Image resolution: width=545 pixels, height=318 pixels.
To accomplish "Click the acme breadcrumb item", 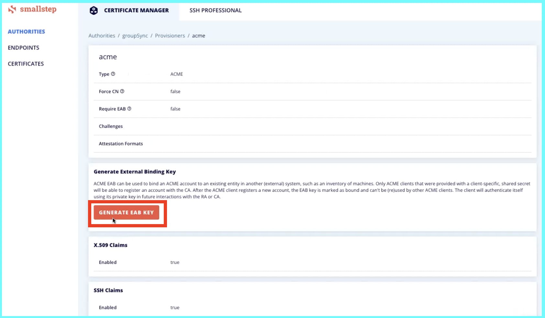I will 198,36.
